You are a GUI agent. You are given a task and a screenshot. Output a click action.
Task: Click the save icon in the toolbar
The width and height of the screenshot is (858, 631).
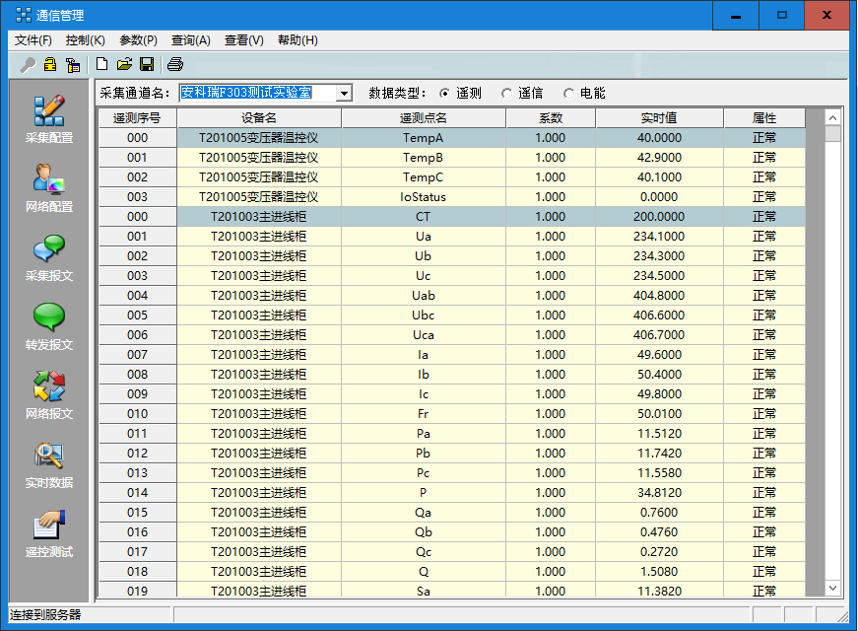(x=148, y=63)
